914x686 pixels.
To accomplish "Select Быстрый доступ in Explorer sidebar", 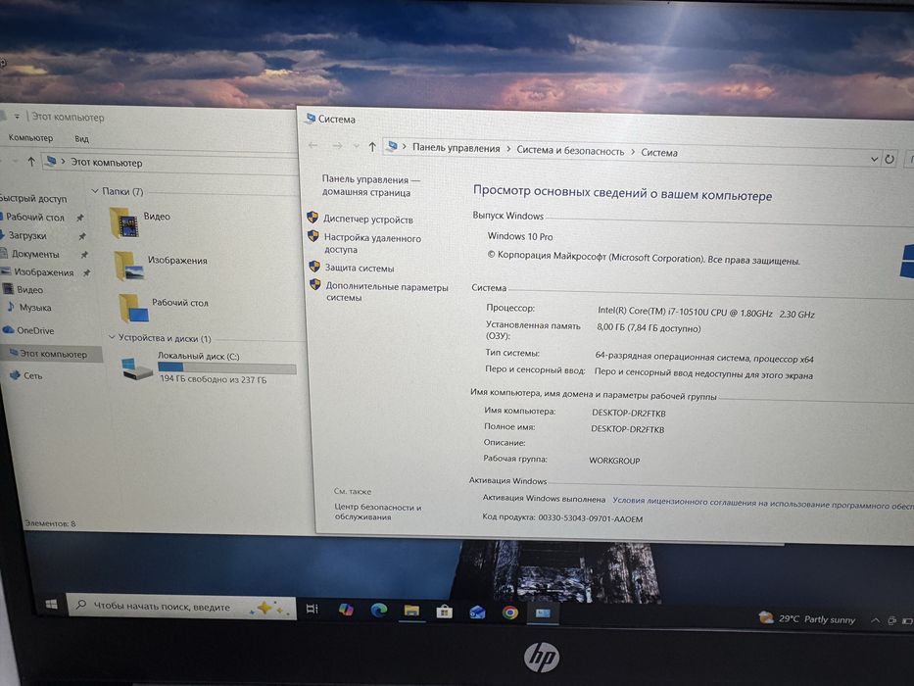I will click(33, 198).
